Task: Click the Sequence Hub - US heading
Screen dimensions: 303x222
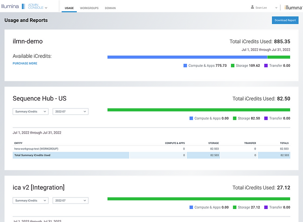Action: click(x=40, y=99)
